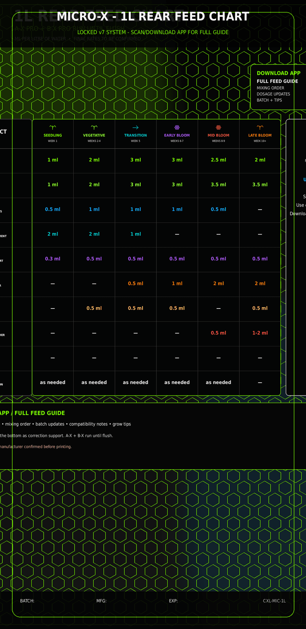The height and width of the screenshot is (629, 306).
Task: Click the blue '0.5 ml' Mid Bloom cell
Action: 218,209
